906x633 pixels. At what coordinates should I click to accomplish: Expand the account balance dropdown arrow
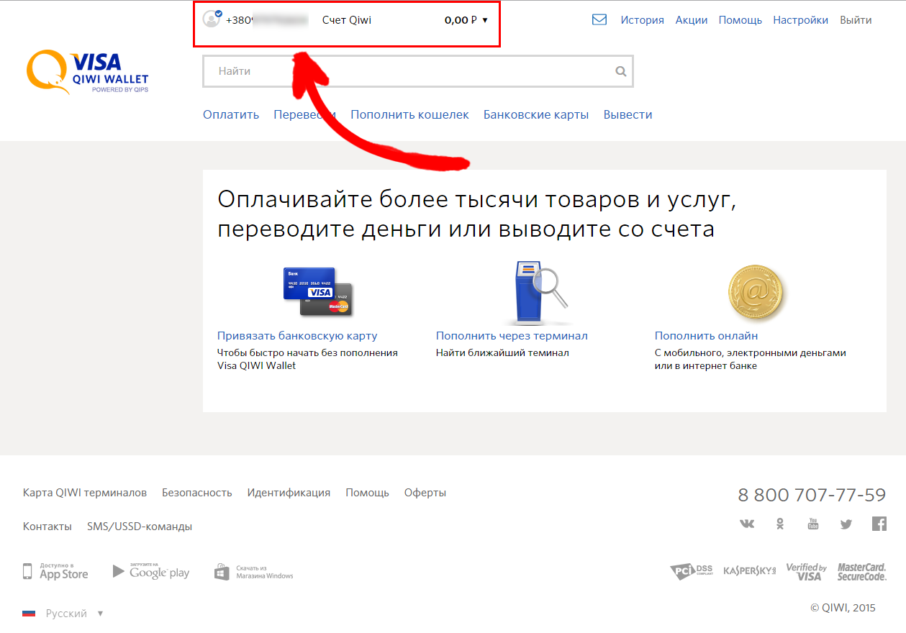tap(485, 20)
